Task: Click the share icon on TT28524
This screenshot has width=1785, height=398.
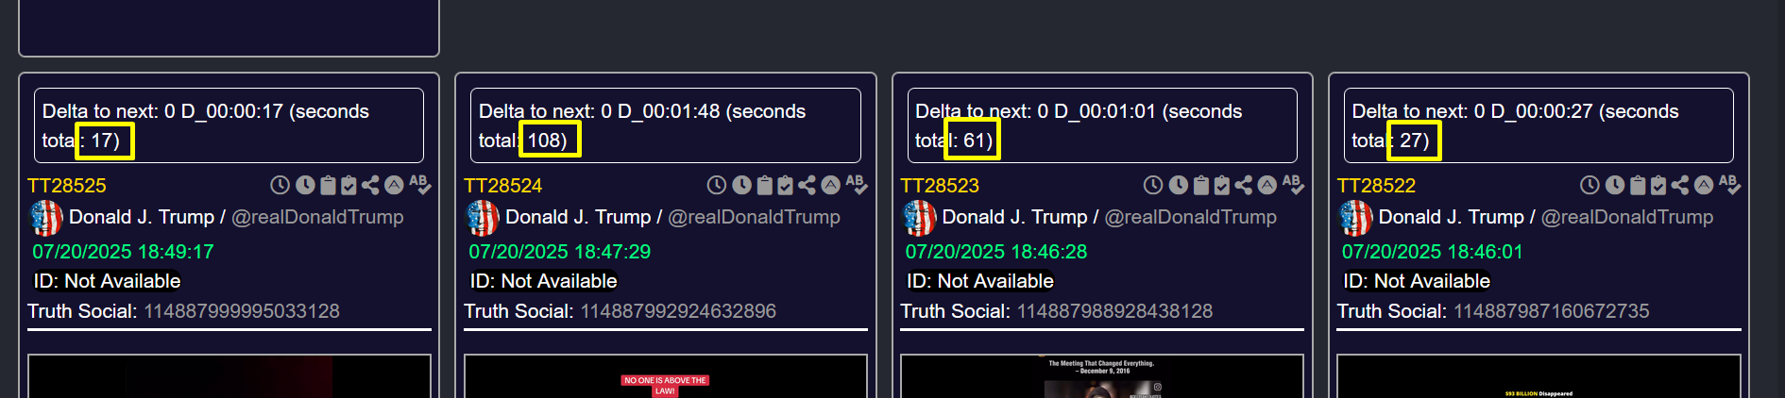Action: click(x=807, y=185)
